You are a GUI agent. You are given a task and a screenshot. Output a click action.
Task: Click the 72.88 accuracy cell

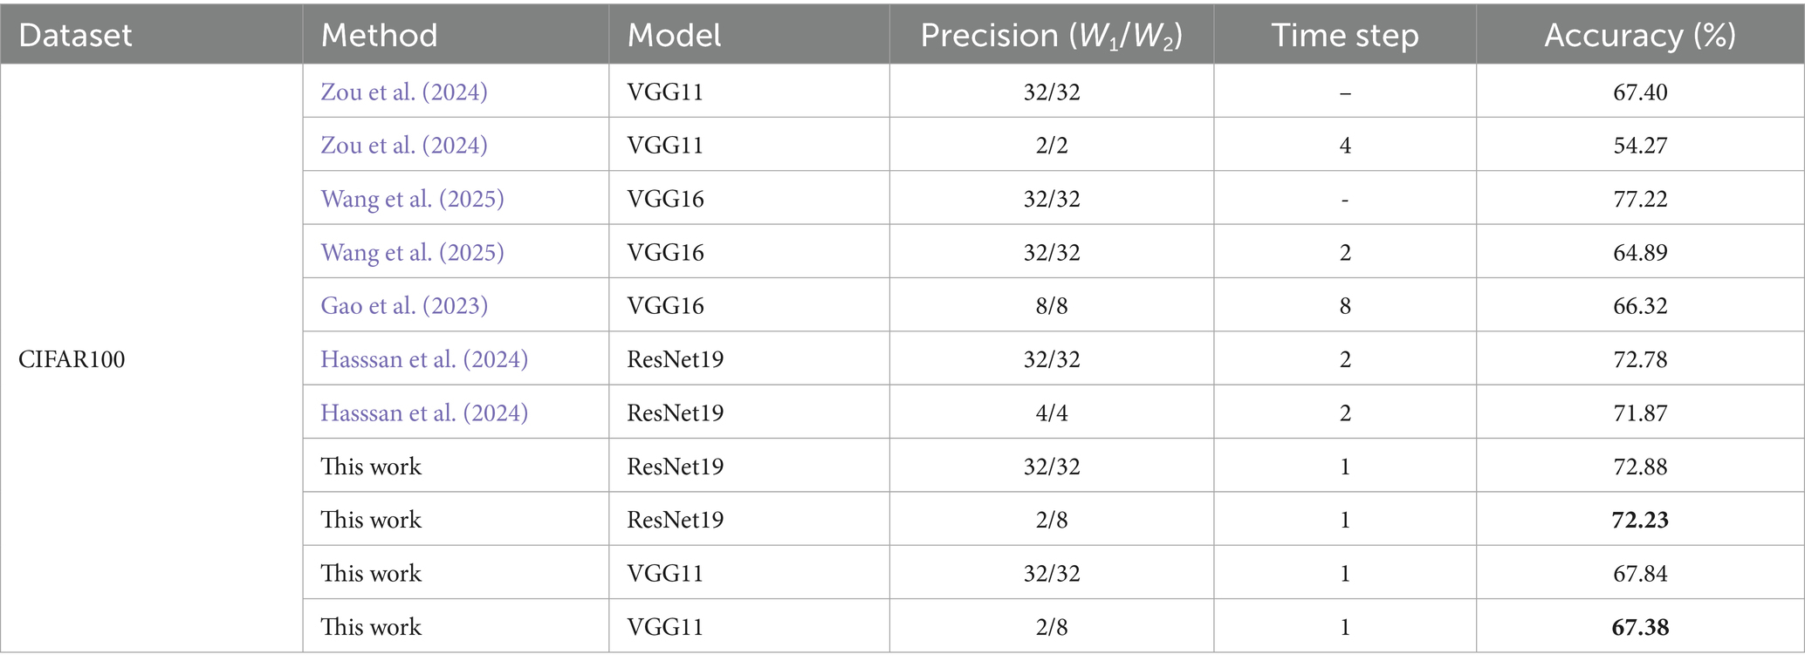coord(1639,467)
